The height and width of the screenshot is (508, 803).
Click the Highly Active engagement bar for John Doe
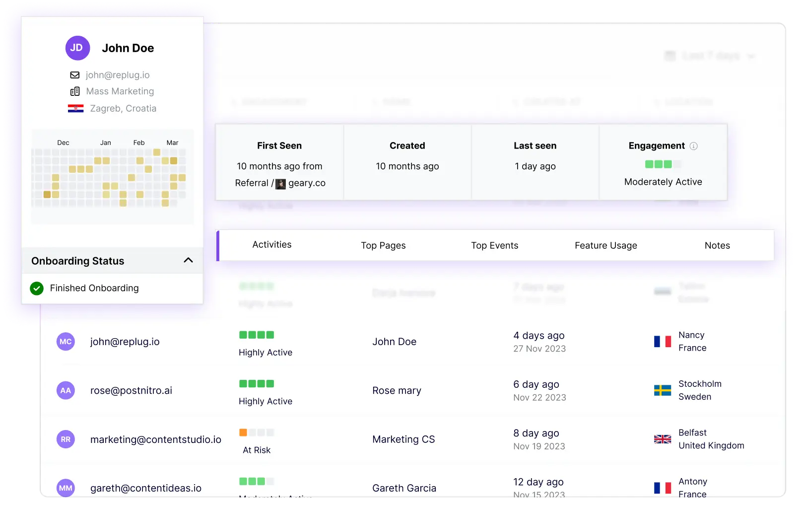(256, 335)
